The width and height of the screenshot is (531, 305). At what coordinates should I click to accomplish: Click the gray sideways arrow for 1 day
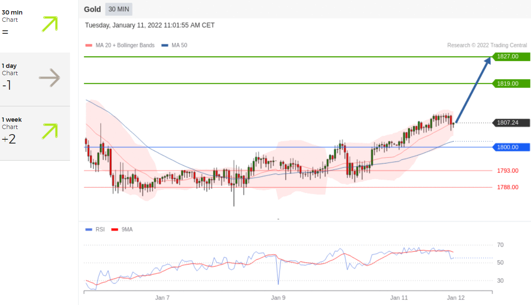[50, 78]
